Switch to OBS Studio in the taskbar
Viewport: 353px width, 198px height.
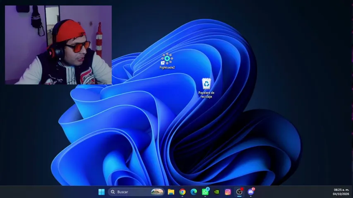point(239,192)
